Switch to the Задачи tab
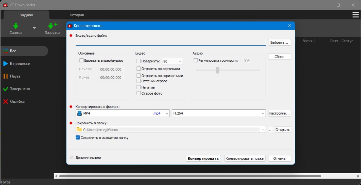 [26, 15]
